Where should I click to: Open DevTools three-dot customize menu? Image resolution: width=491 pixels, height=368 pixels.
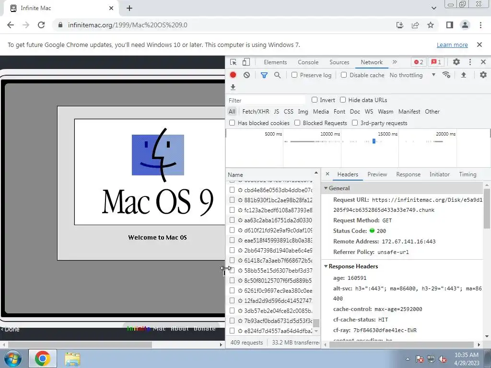click(470, 62)
